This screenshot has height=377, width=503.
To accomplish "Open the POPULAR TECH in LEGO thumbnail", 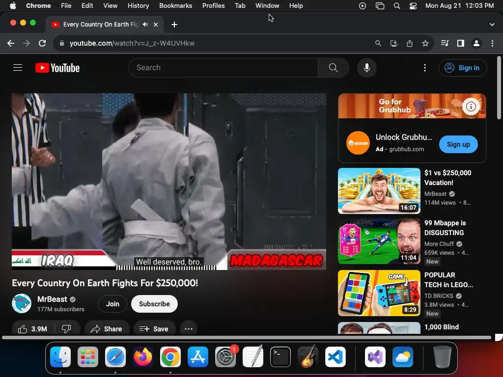I will (x=379, y=293).
